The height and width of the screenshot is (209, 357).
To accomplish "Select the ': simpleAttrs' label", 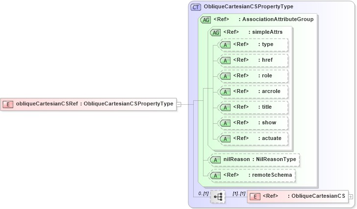I will [x=265, y=32].
